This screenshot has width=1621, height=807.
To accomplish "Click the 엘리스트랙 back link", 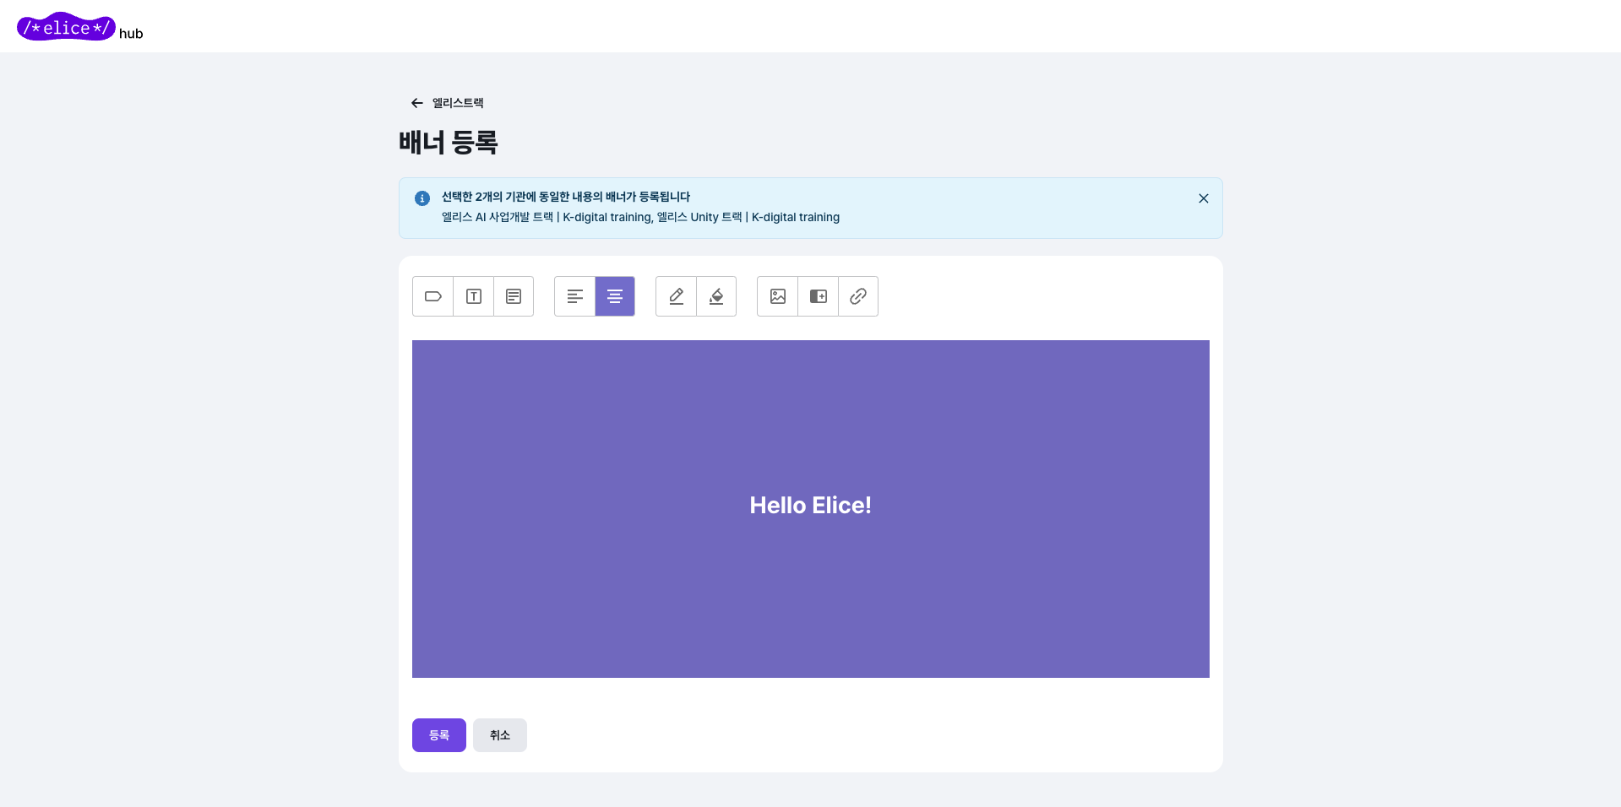I will pyautogui.click(x=458, y=103).
